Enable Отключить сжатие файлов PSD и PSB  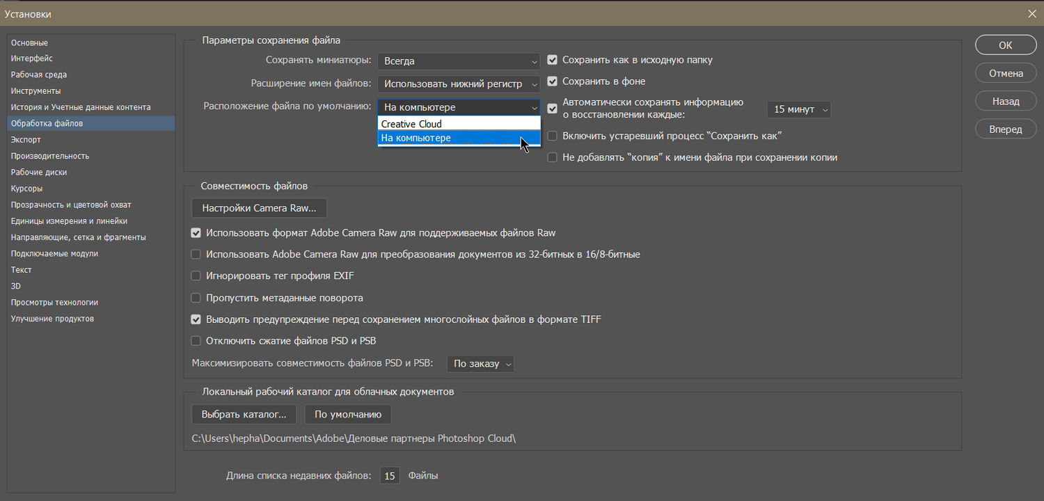pyautogui.click(x=196, y=341)
